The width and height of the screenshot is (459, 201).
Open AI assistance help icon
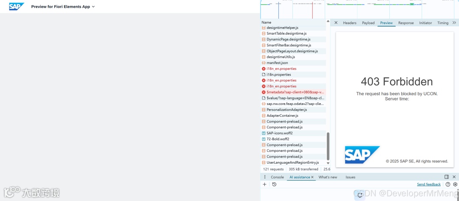pyautogui.click(x=448, y=184)
